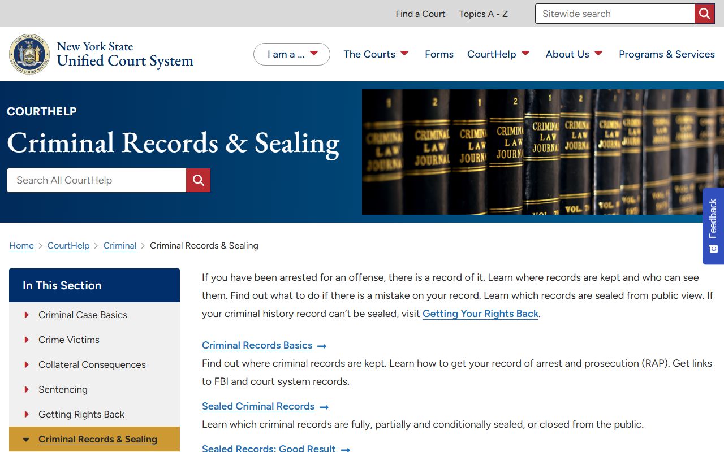This screenshot has height=452, width=724.
Task: Click the CourtHelp search magnifier button
Action: (x=198, y=180)
